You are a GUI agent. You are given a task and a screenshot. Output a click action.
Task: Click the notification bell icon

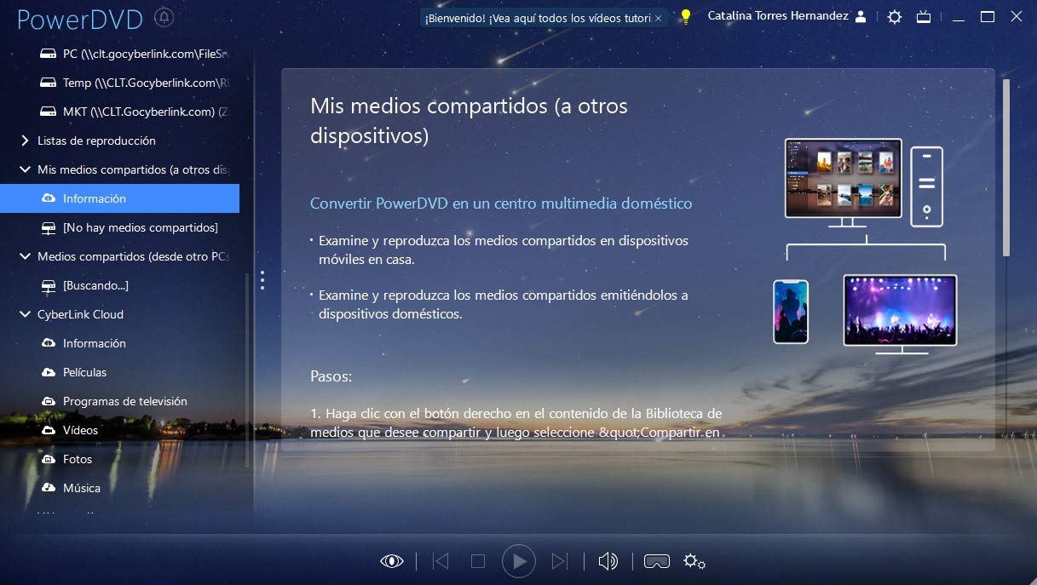click(x=164, y=17)
